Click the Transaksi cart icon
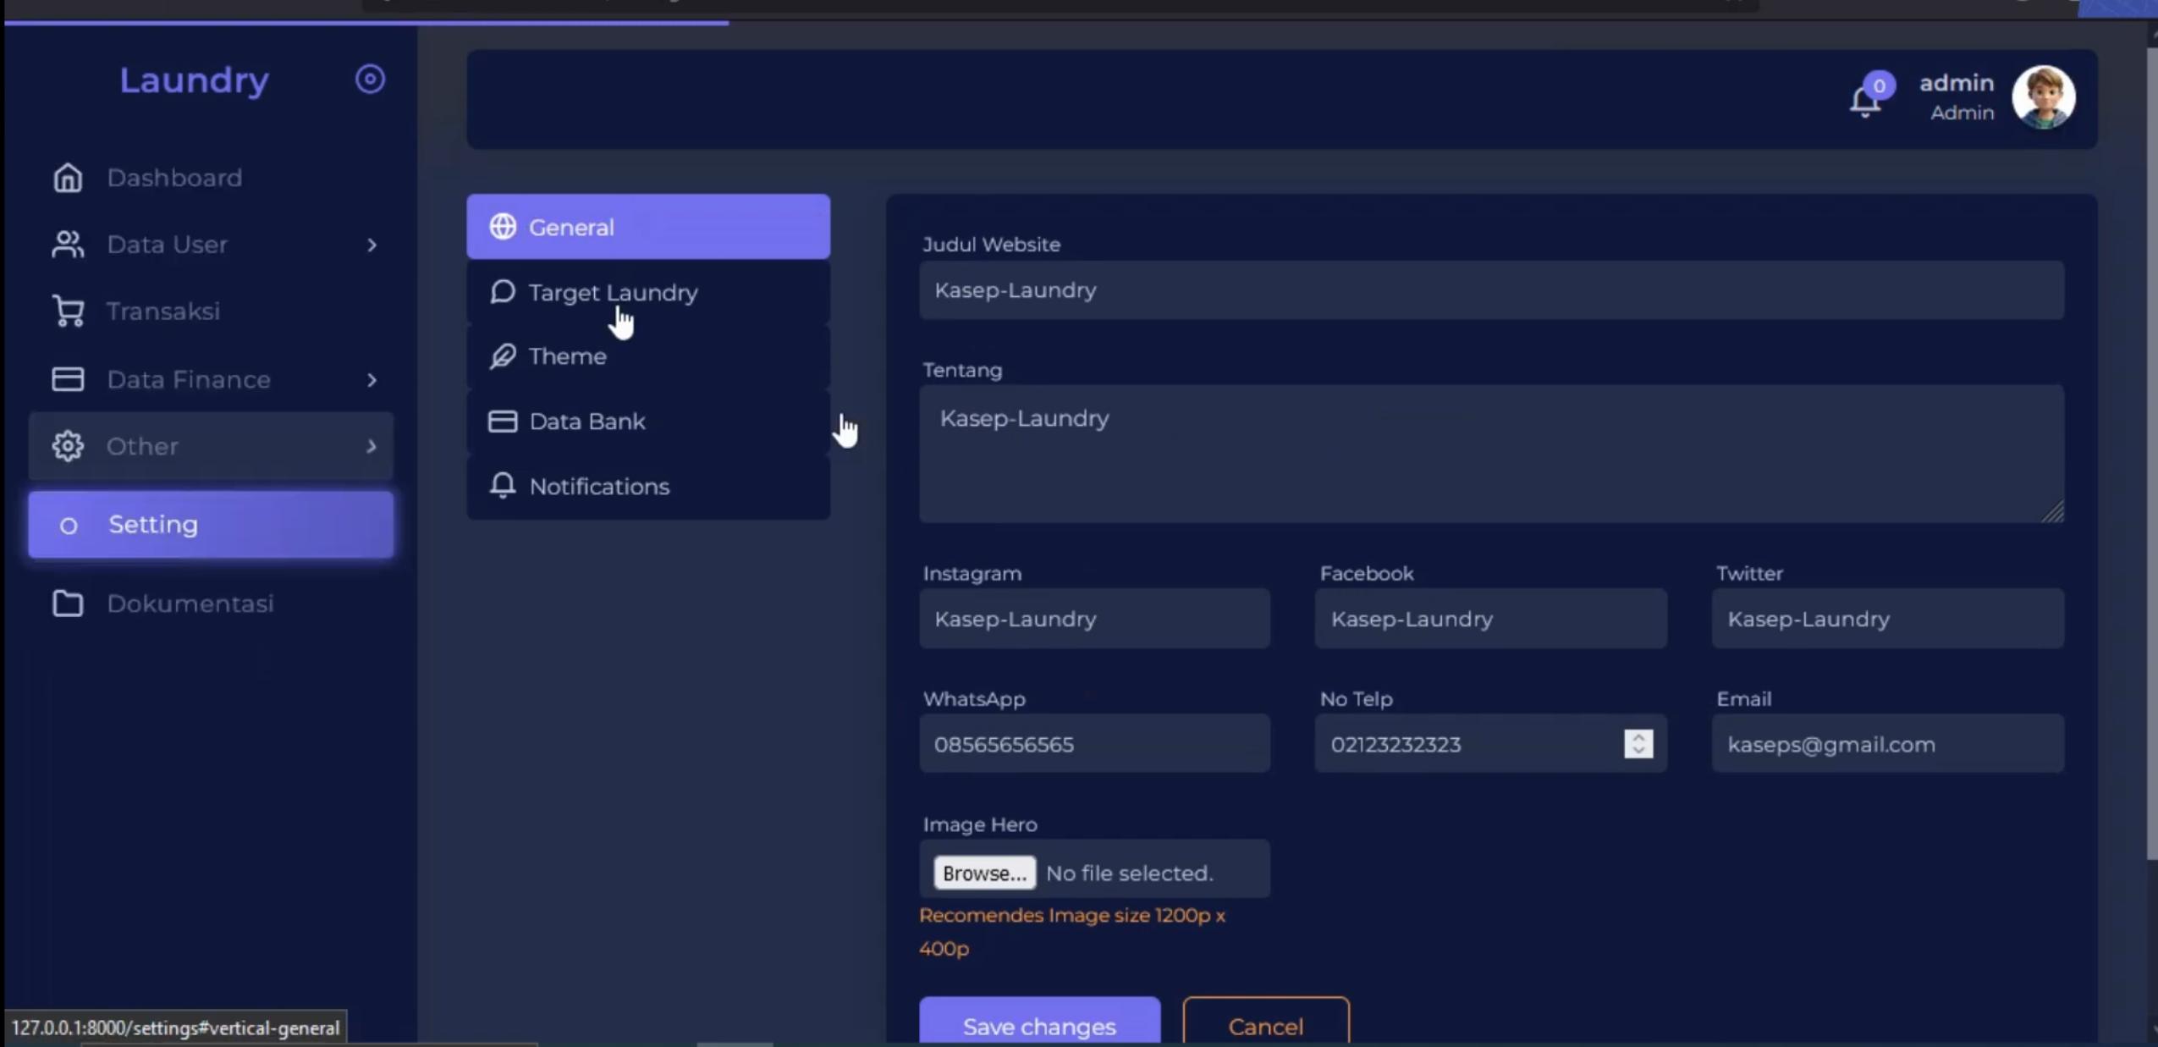The image size is (2158, 1047). click(x=68, y=311)
